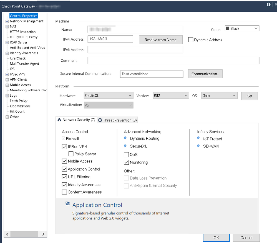277x243 pixels.
Task: Open the HTTPS Inspection page
Action: coord(22,32)
